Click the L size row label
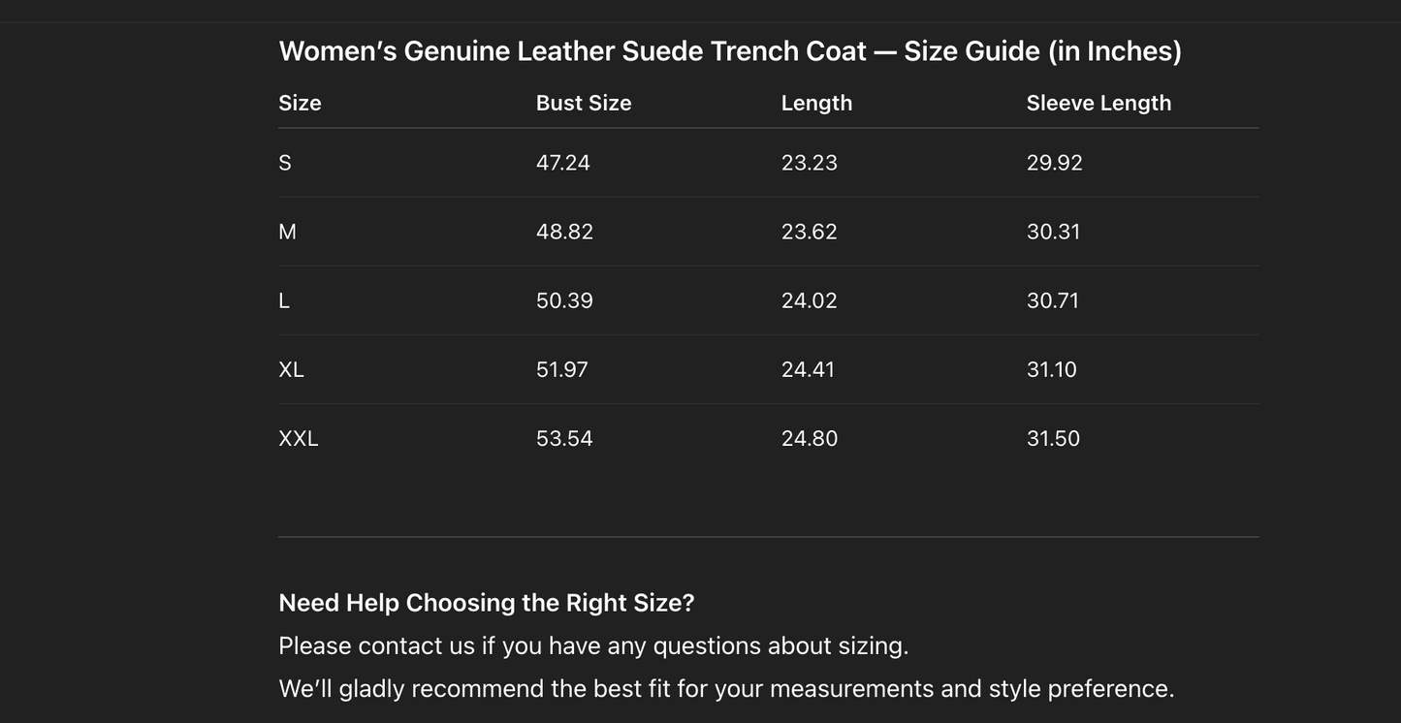The image size is (1401, 723). click(x=284, y=300)
